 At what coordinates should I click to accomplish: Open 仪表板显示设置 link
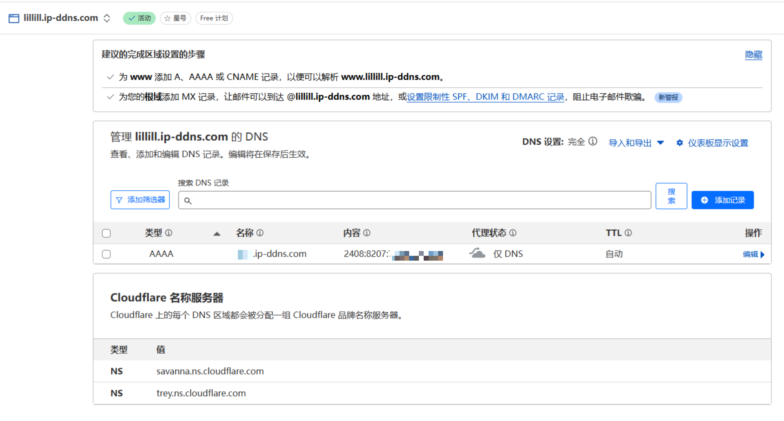pyautogui.click(x=718, y=143)
